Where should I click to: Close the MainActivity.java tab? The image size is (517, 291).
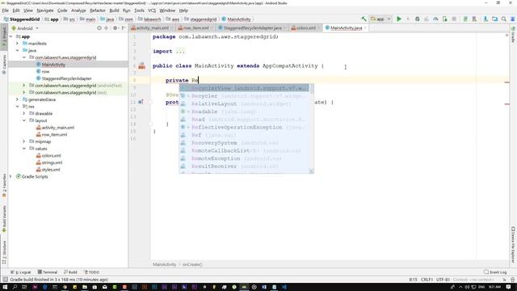tap(365, 28)
